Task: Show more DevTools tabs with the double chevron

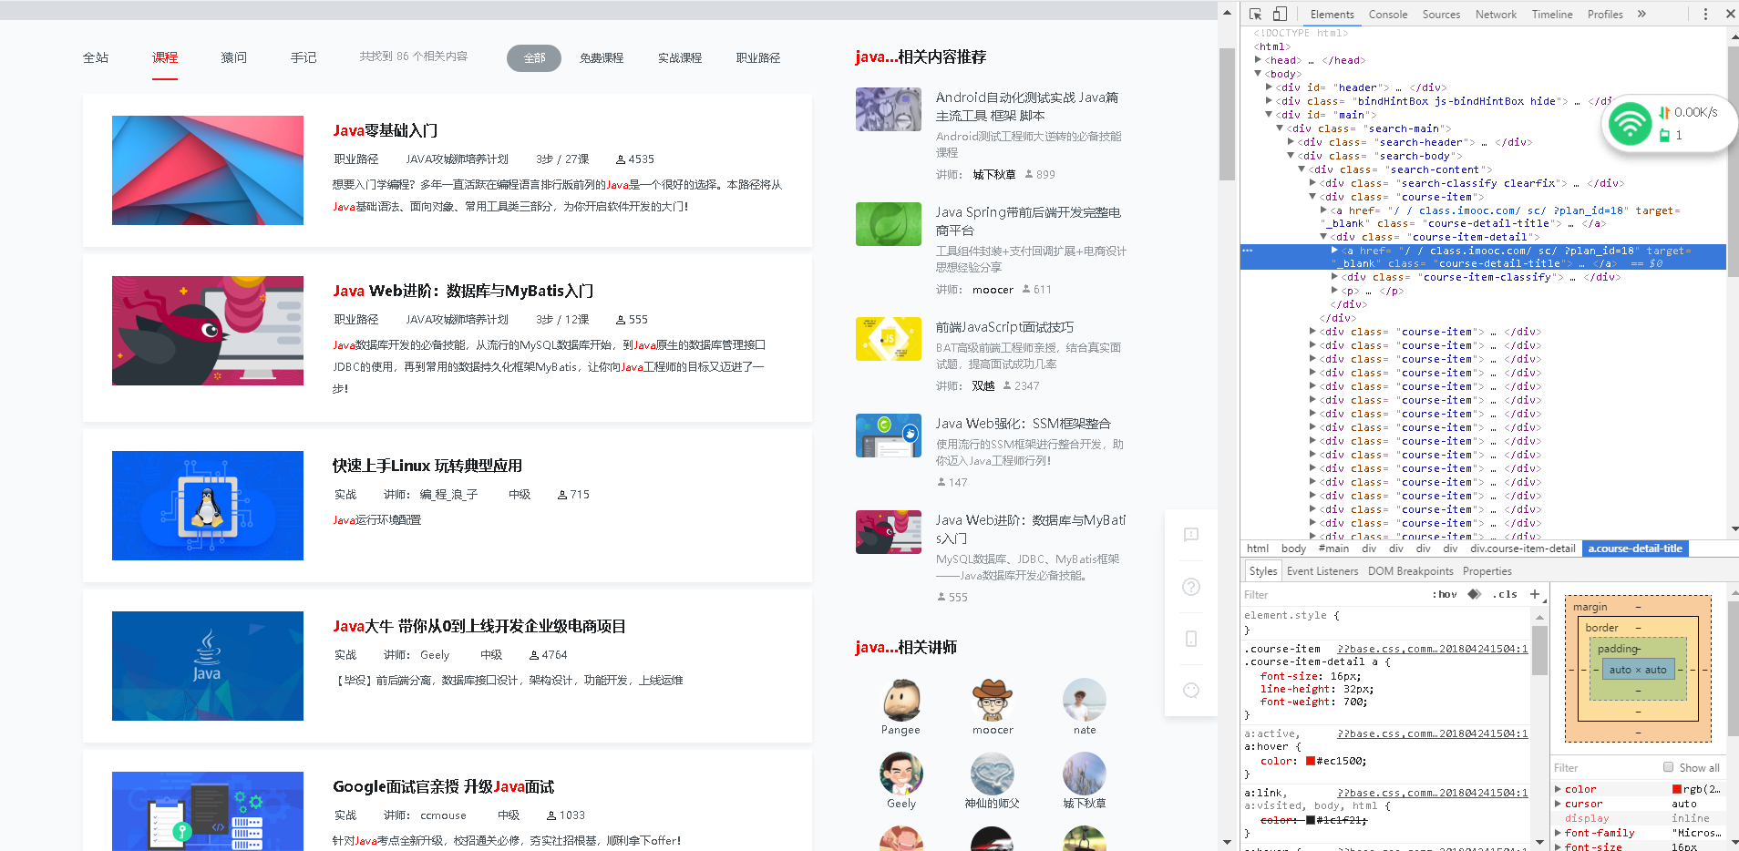Action: tap(1641, 14)
